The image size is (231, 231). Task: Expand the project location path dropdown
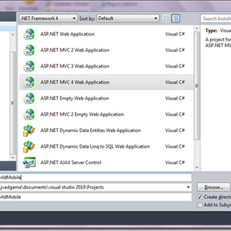coord(188,187)
